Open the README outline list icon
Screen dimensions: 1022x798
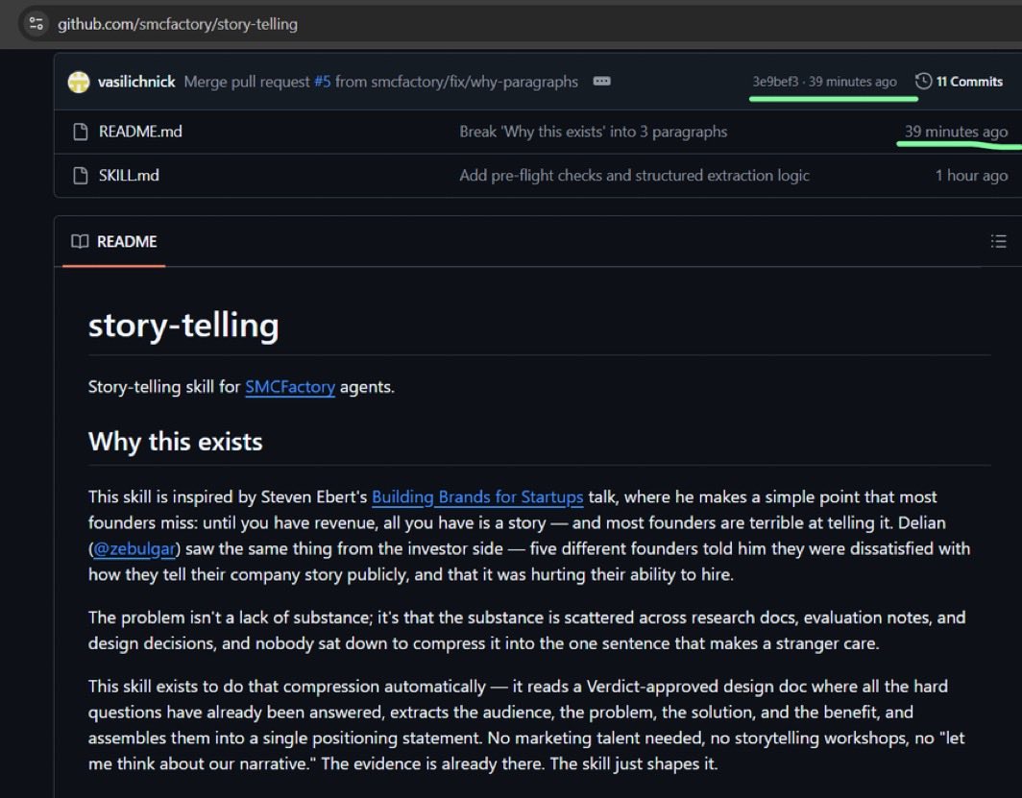[998, 242]
